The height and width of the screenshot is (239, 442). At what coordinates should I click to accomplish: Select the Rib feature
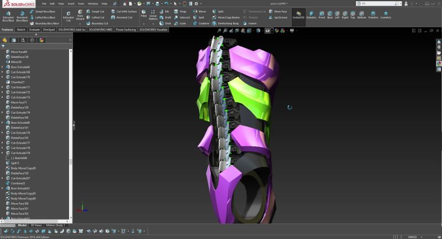point(164,12)
